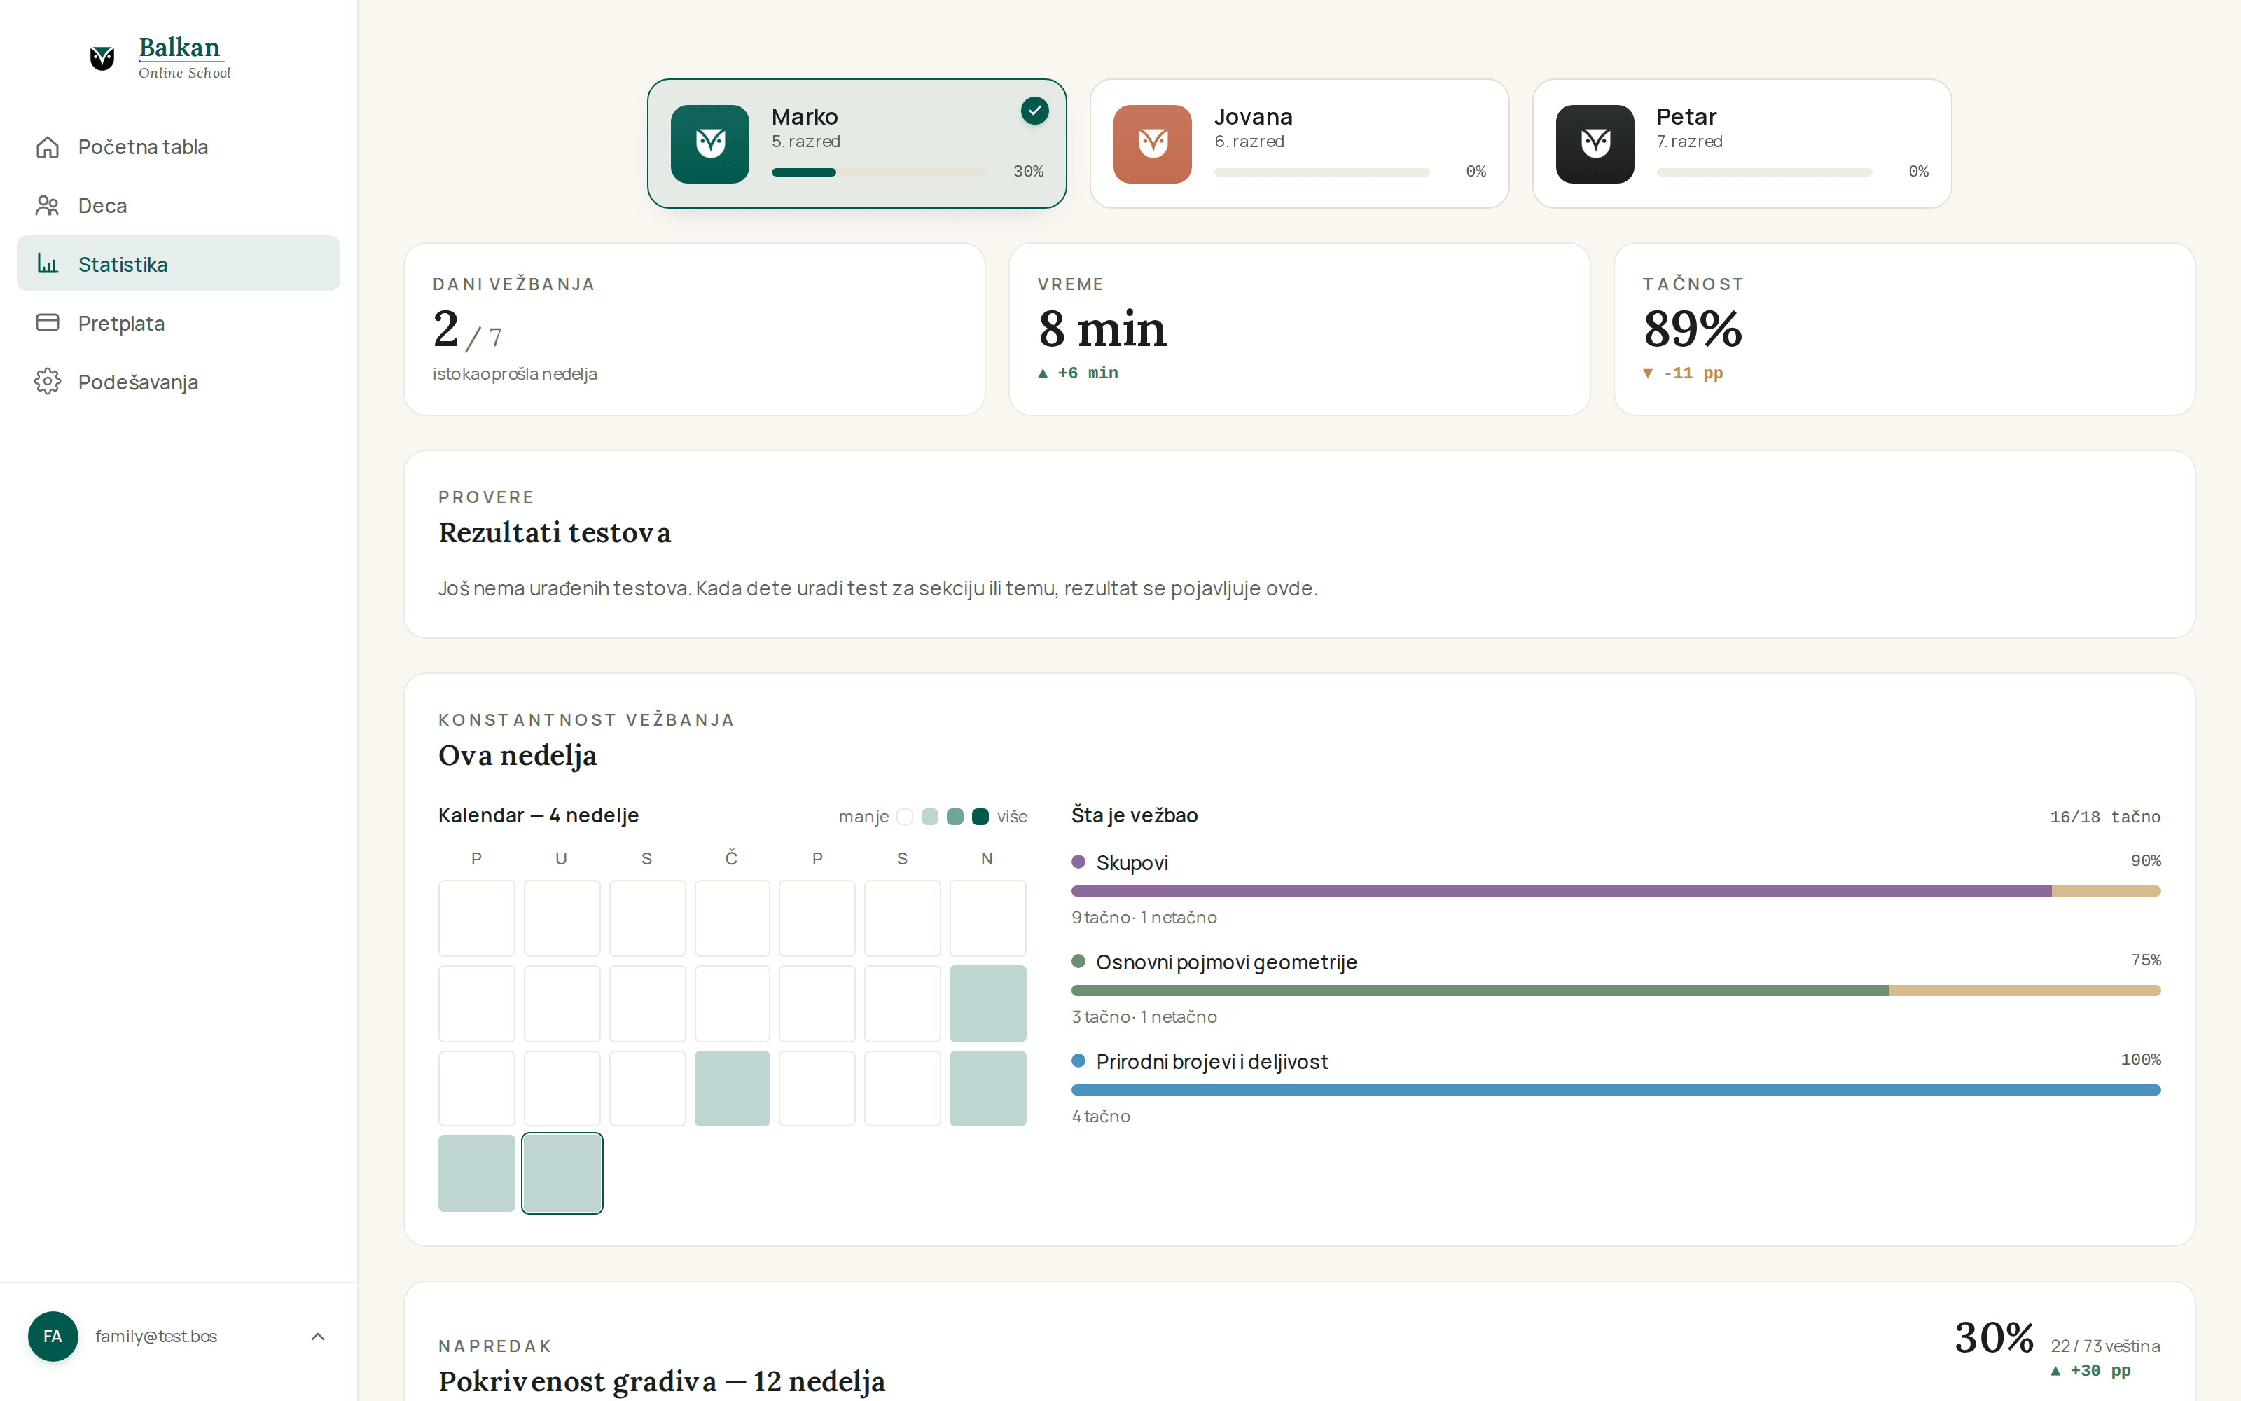Viewport: 2241px width, 1401px height.
Task: Expand the family@test.bos account menu chevron
Action: [318, 1336]
